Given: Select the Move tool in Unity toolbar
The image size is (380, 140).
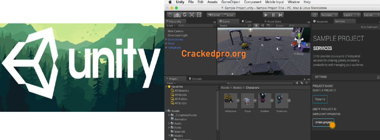Looking at the screenshot, I should tap(177, 15).
